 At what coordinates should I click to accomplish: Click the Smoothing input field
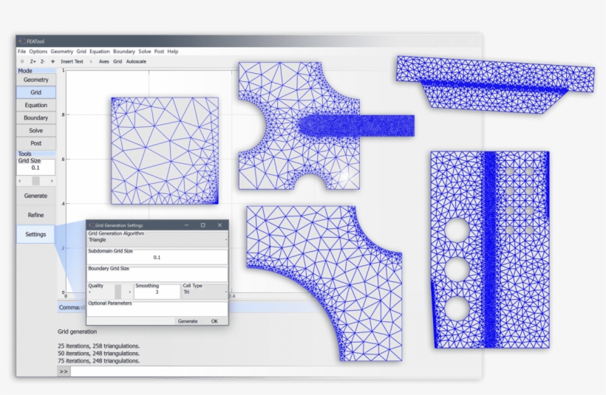point(157,292)
